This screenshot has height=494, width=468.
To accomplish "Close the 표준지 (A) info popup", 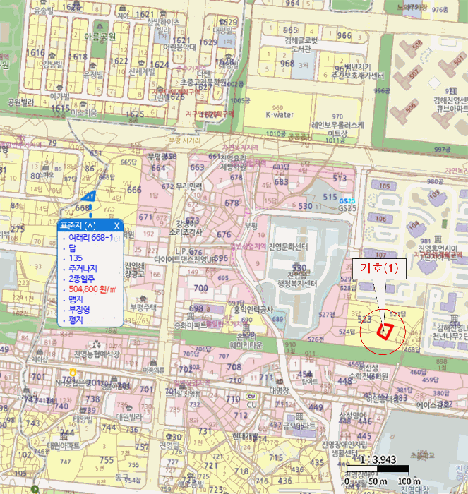I will (x=117, y=226).
